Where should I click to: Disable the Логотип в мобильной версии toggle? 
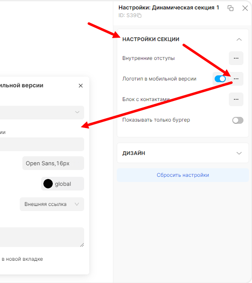(x=220, y=79)
